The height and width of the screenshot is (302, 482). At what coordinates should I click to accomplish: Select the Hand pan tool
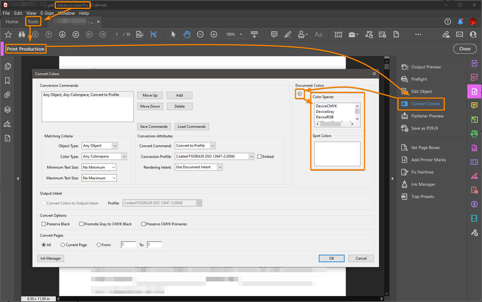[186, 35]
